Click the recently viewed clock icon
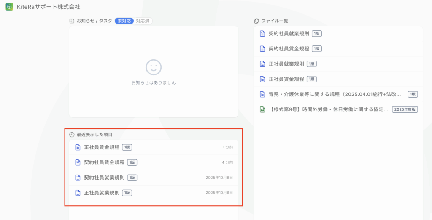 click(x=72, y=135)
